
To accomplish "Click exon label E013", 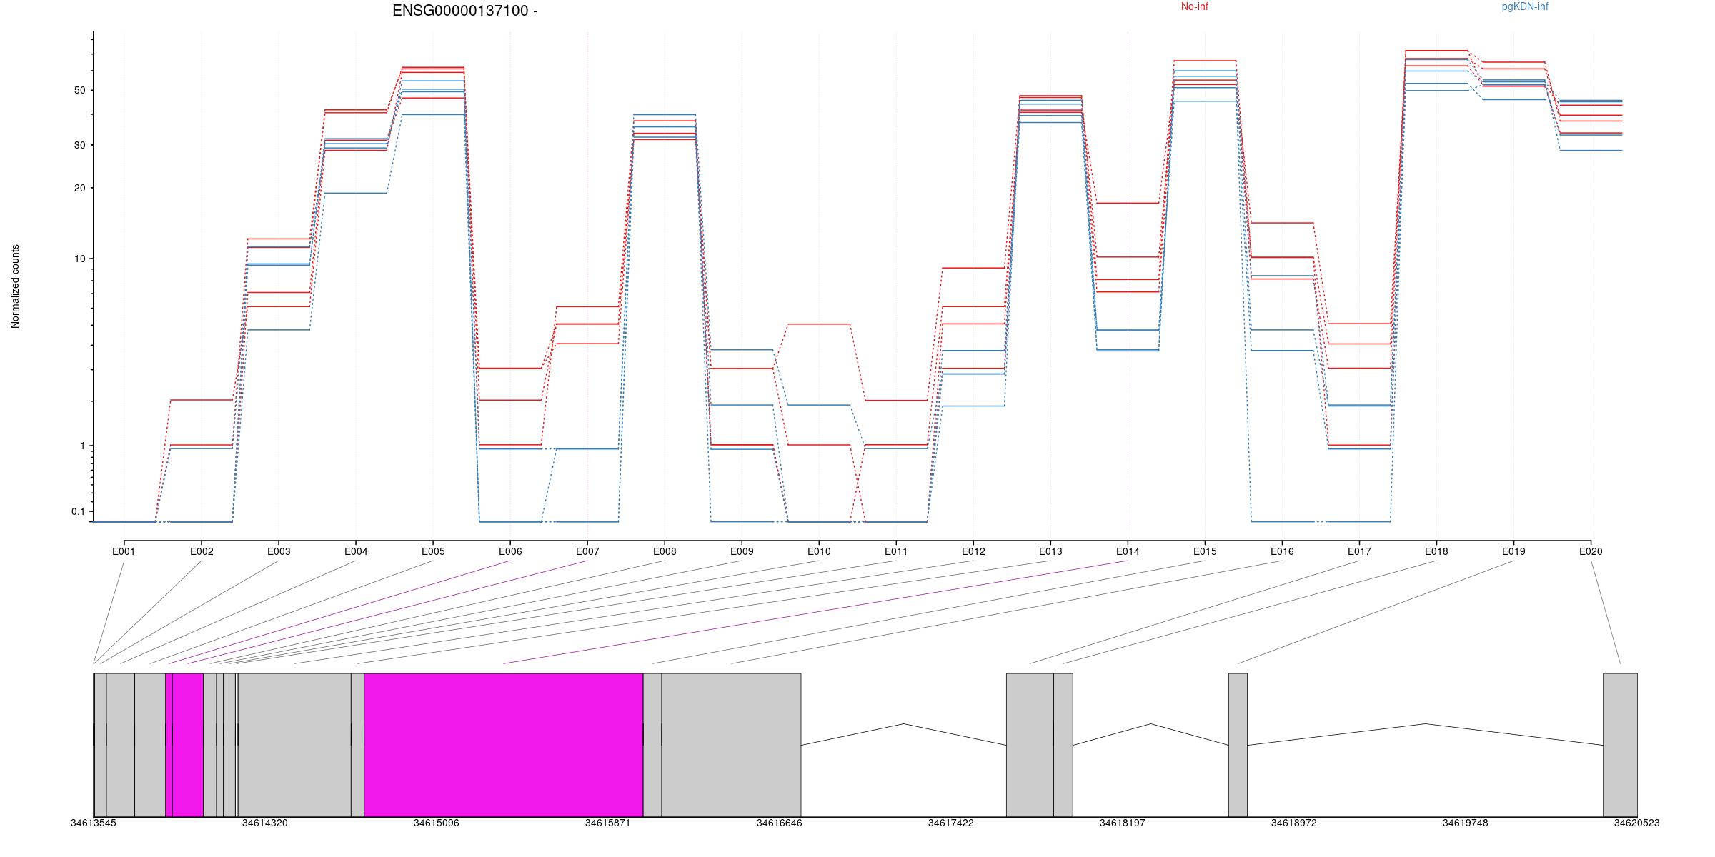I will coord(1050,551).
